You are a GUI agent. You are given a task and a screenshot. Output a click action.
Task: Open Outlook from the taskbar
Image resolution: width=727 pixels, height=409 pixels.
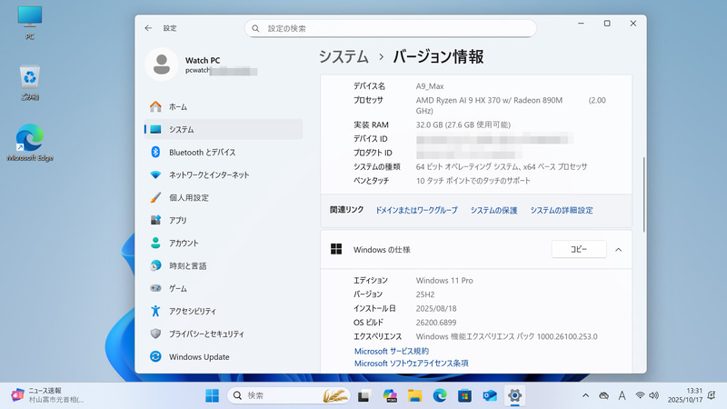490,395
